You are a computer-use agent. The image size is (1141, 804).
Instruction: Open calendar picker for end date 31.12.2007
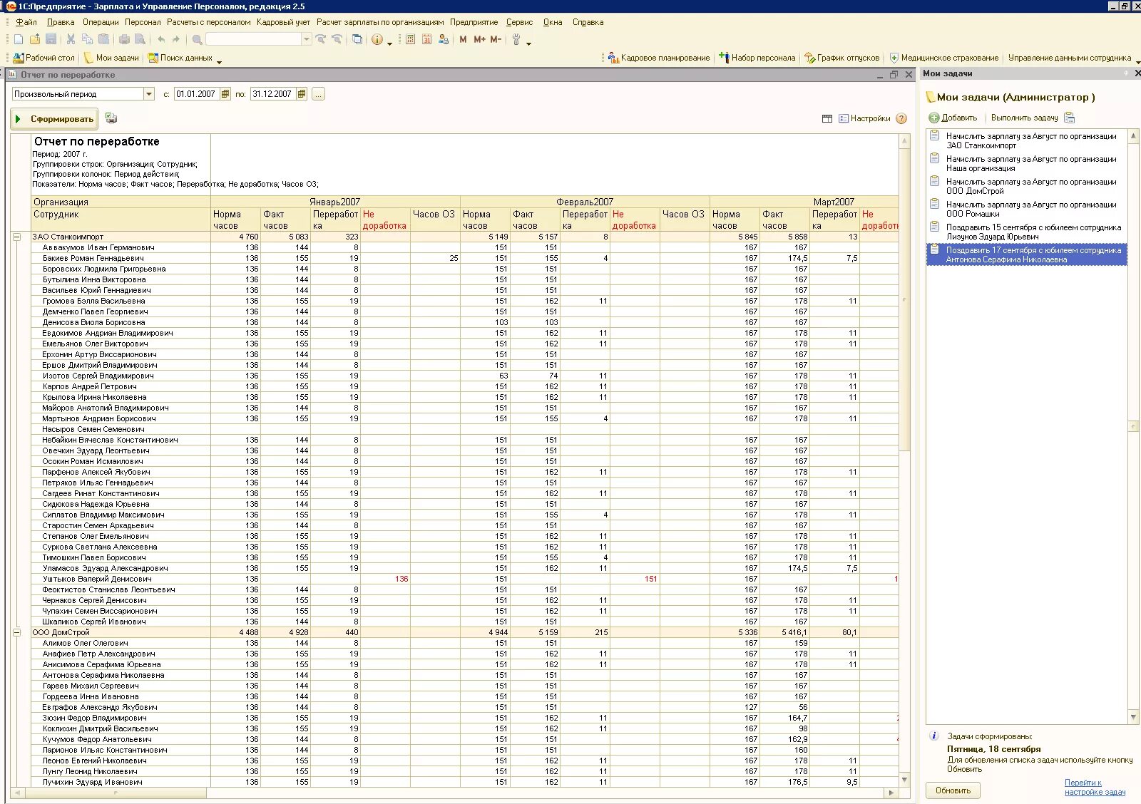[x=302, y=94]
